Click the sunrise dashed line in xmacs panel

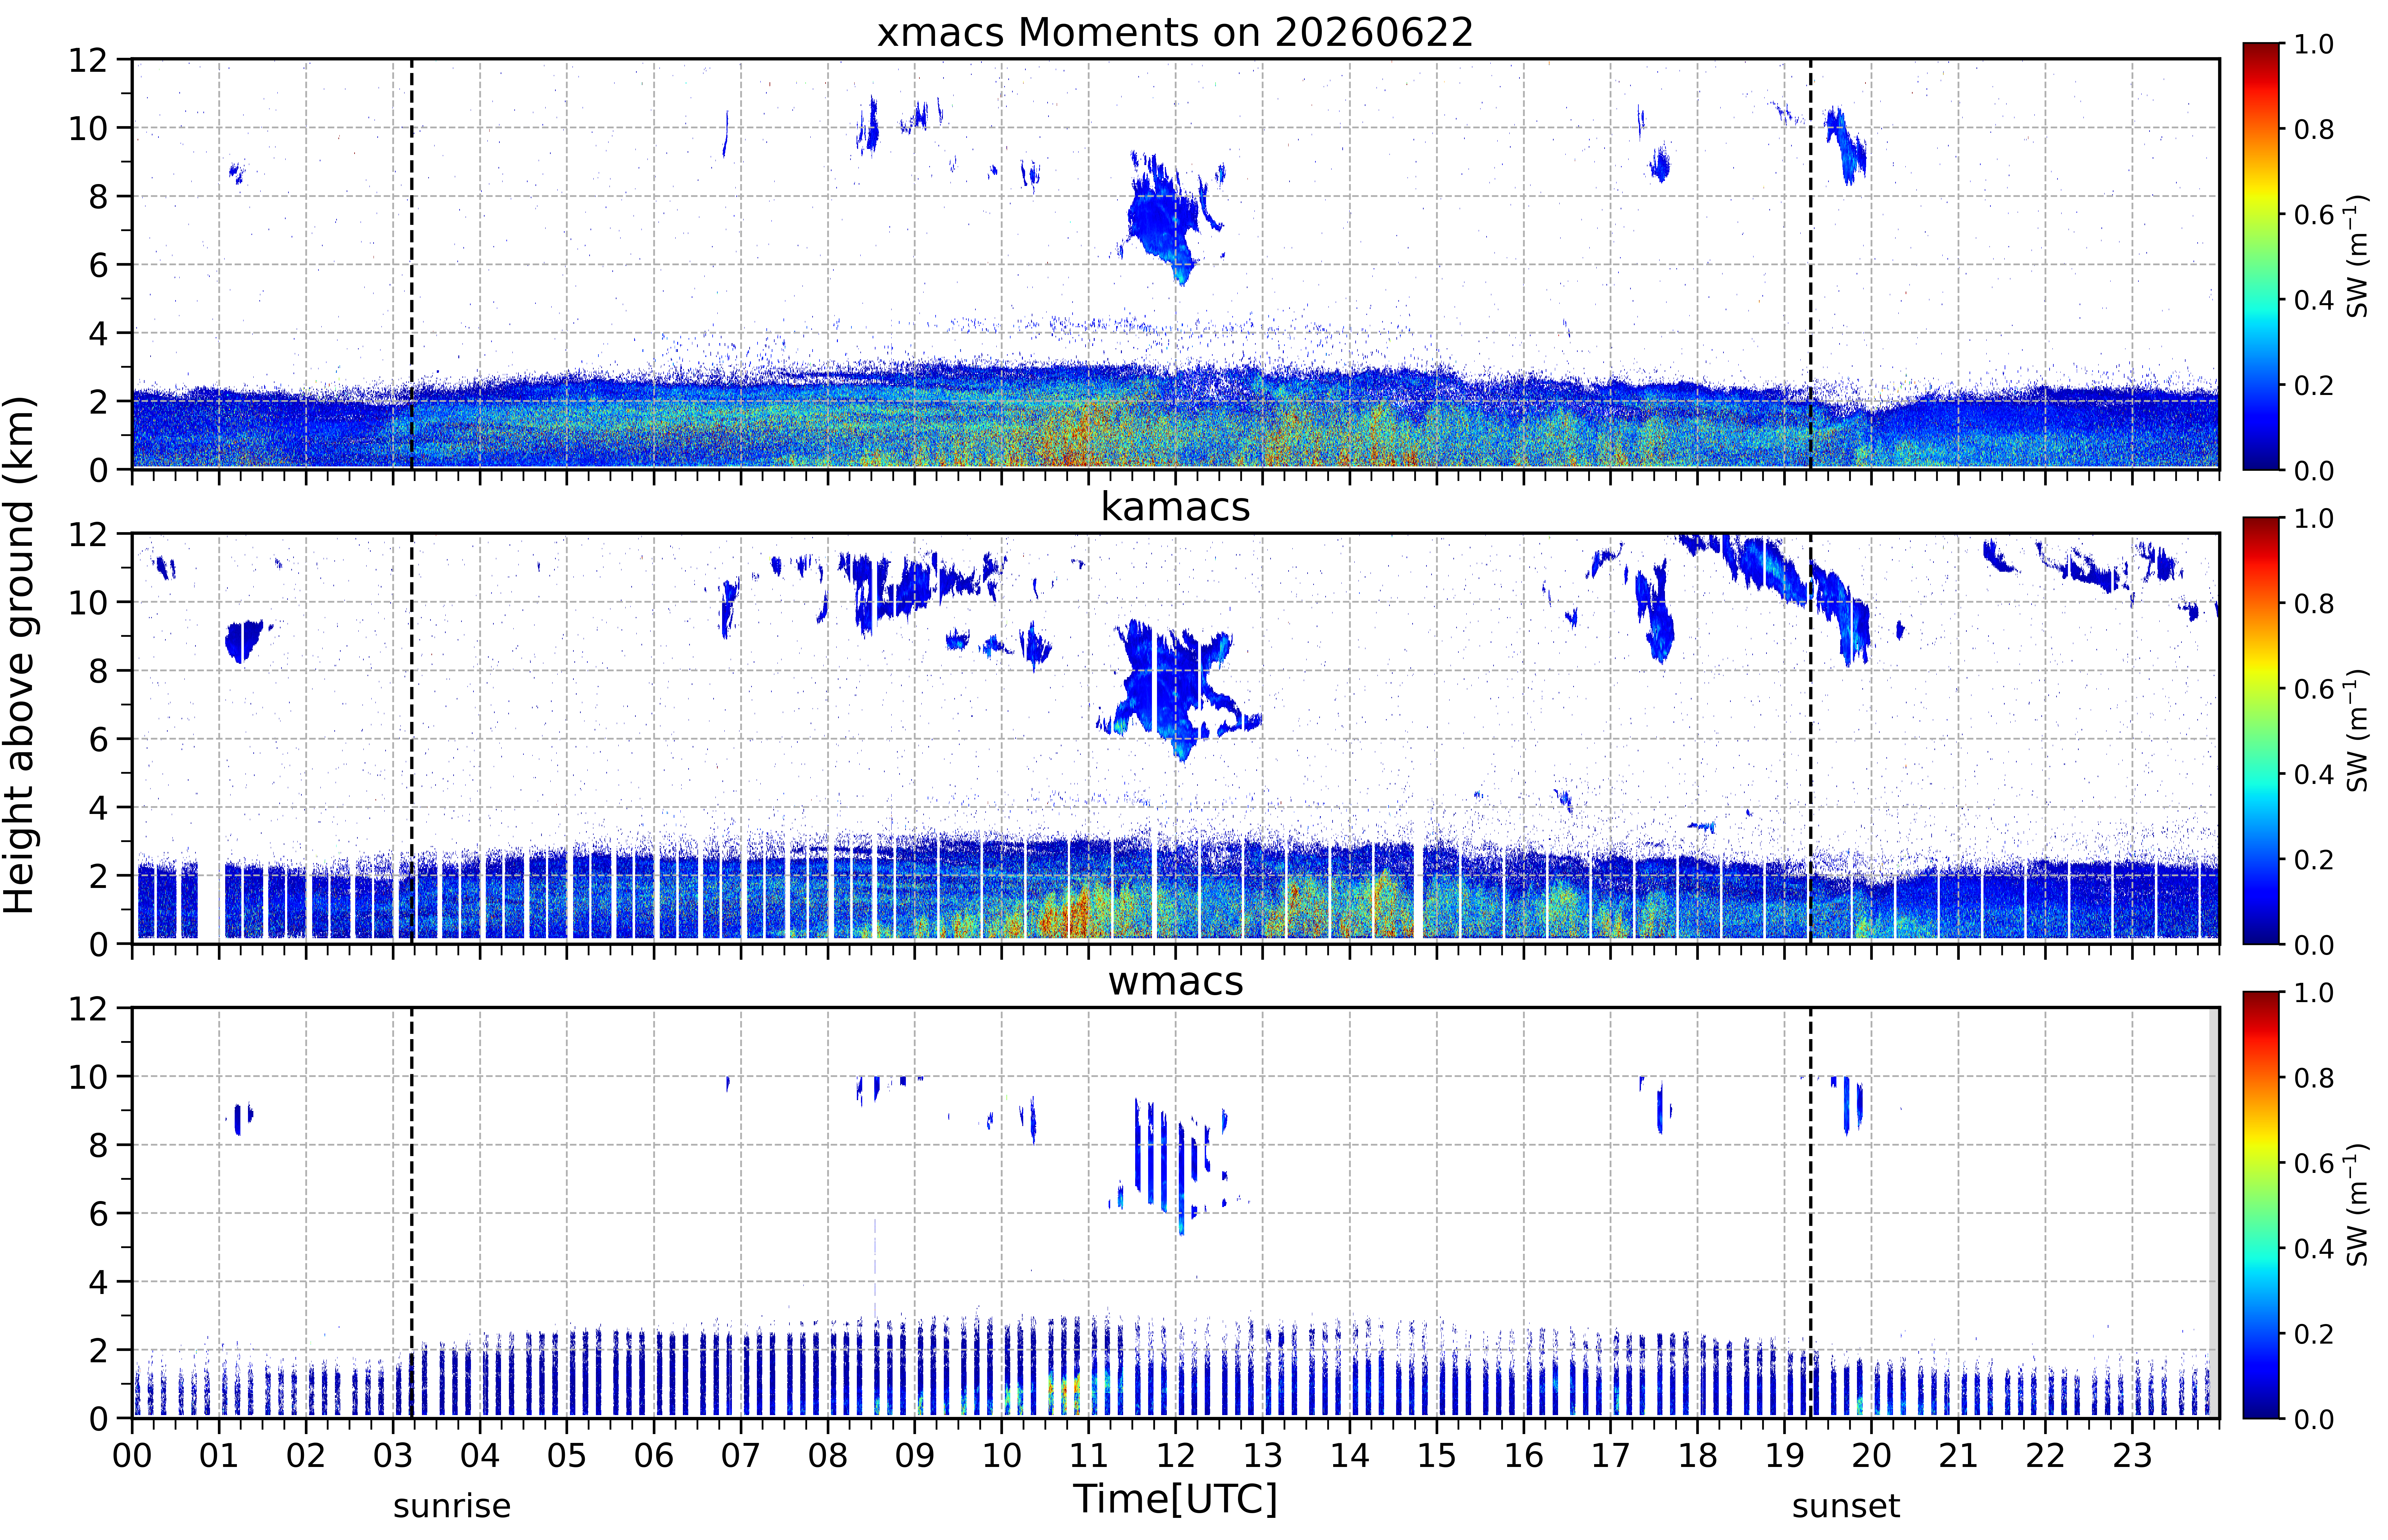[x=412, y=264]
